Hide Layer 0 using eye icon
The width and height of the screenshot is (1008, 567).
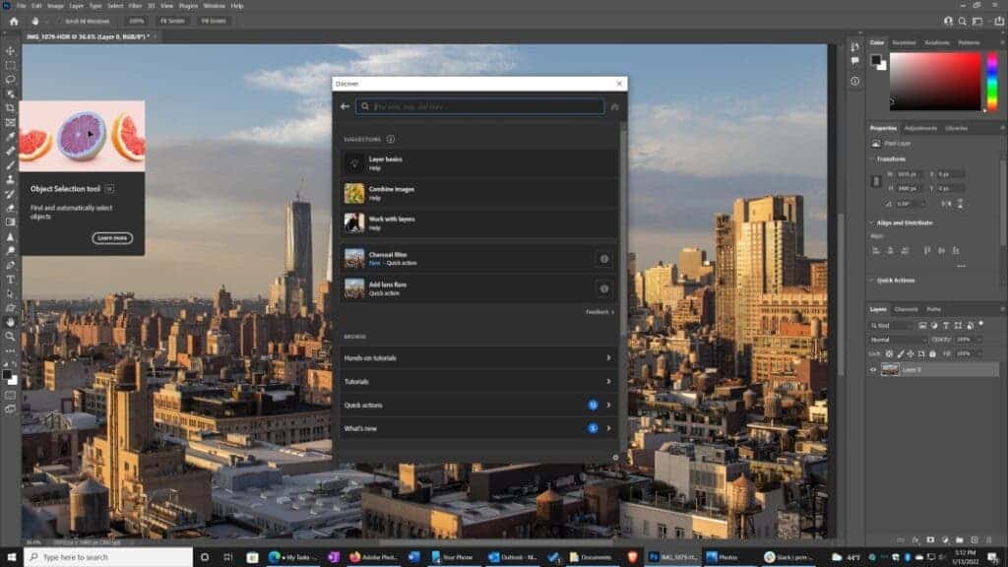[873, 369]
